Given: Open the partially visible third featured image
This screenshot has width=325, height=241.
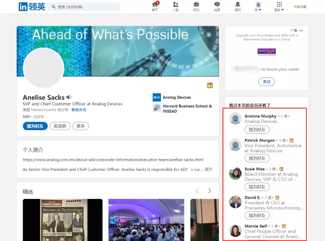Looking at the screenshot, I should (x=205, y=220).
